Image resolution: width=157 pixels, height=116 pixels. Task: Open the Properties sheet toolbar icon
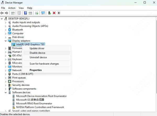point(19,13)
